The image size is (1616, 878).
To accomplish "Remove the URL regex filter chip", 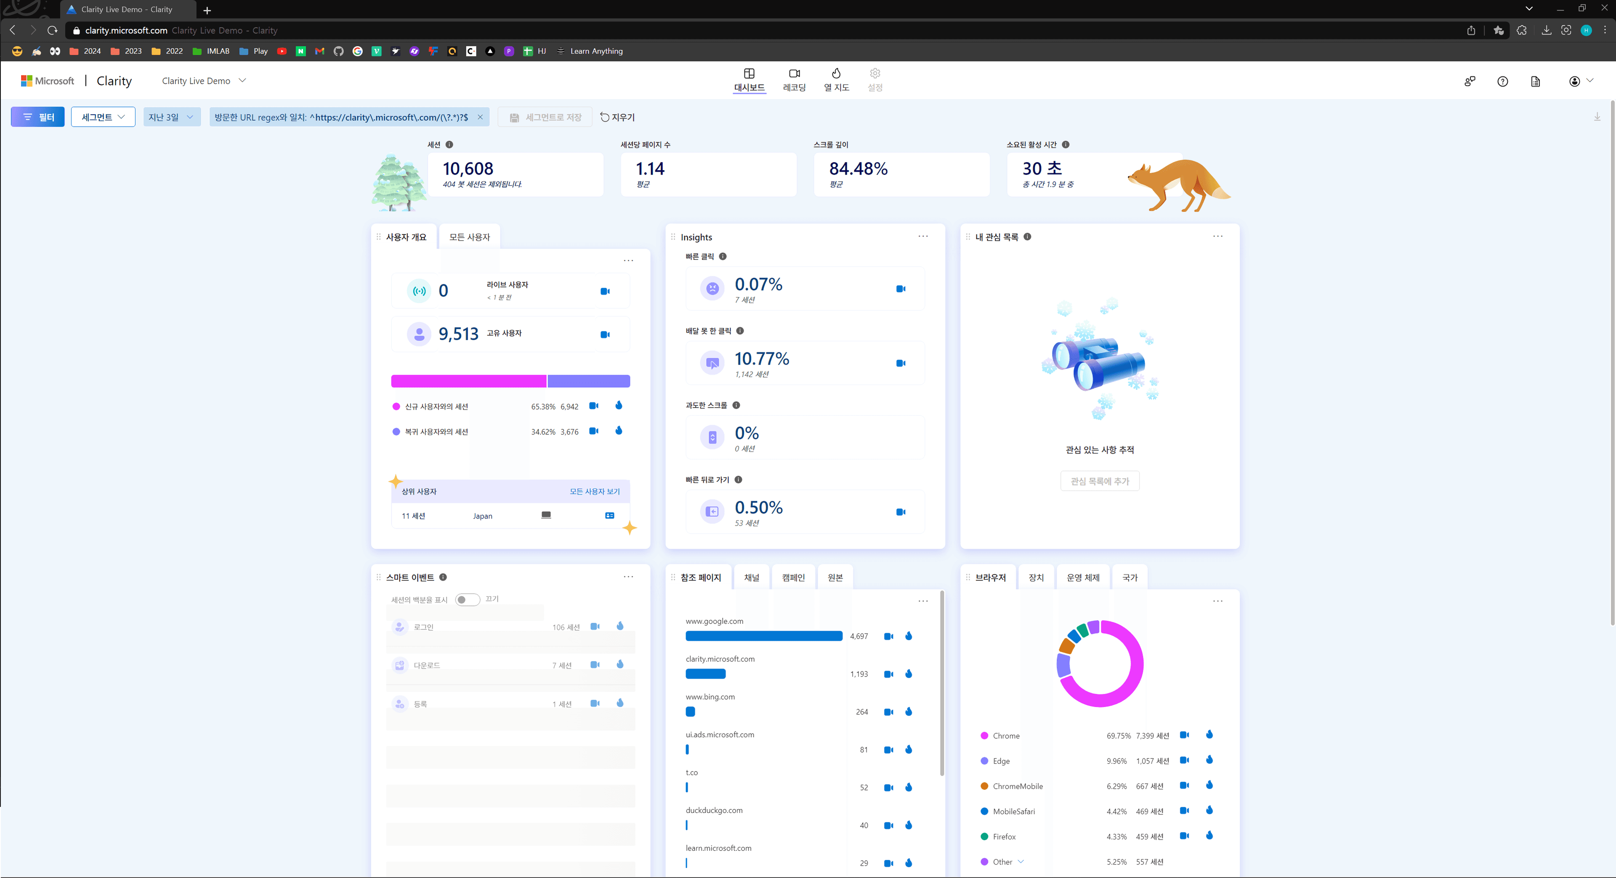I will [x=481, y=116].
